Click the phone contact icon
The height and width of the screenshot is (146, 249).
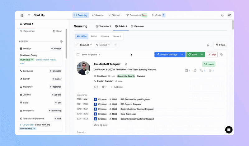[x=202, y=71]
